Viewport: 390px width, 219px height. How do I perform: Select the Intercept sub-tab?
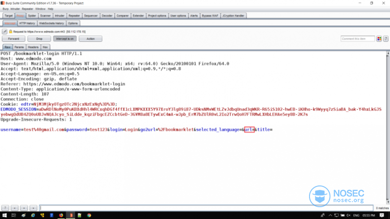(x=10, y=23)
